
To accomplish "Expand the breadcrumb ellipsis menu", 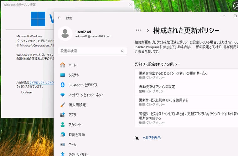I will [x=138, y=30].
